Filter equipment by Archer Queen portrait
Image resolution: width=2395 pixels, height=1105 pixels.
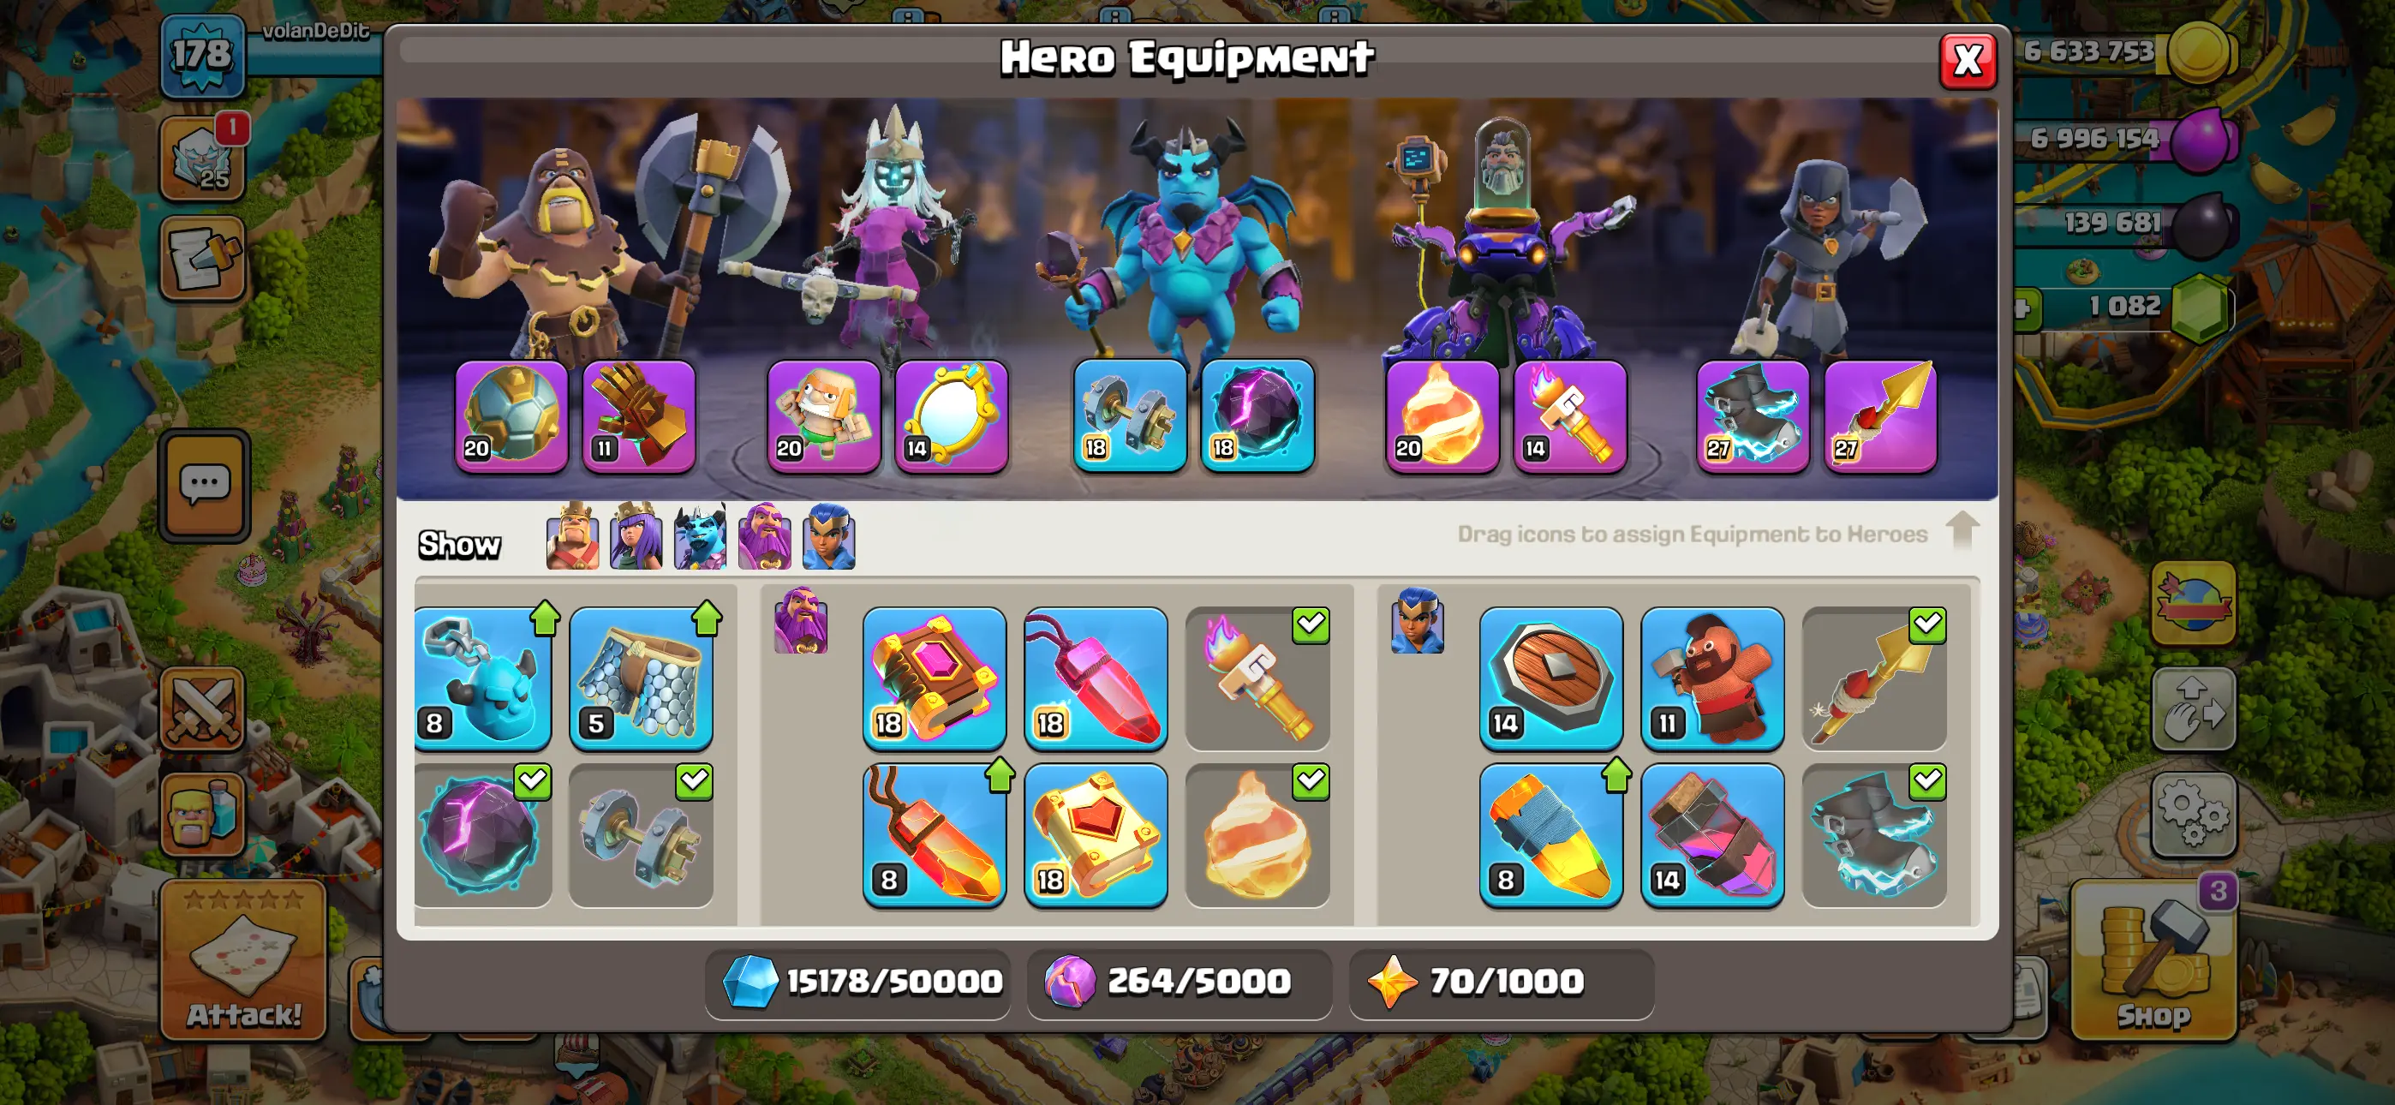pyautogui.click(x=636, y=537)
